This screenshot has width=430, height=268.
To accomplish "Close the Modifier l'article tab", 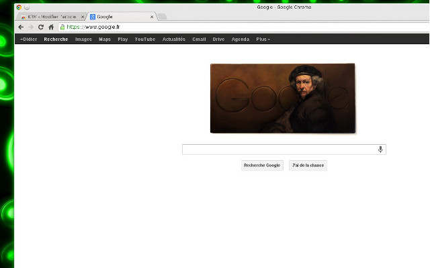I will [83, 17].
